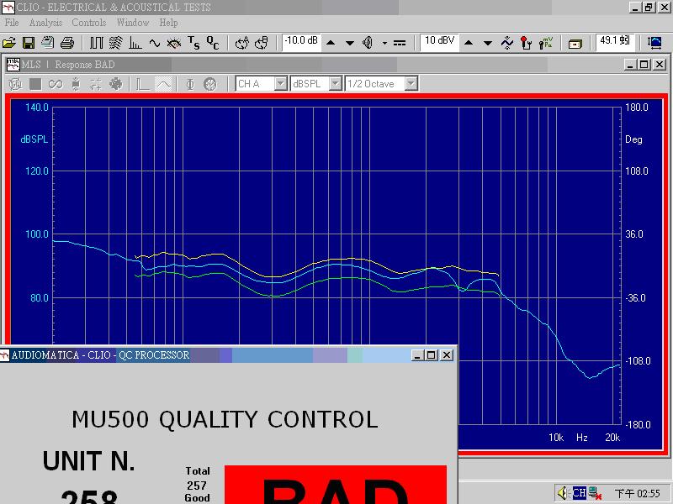Viewport: 673px width, 504px height.
Task: Open the Help menu
Action: pos(168,23)
